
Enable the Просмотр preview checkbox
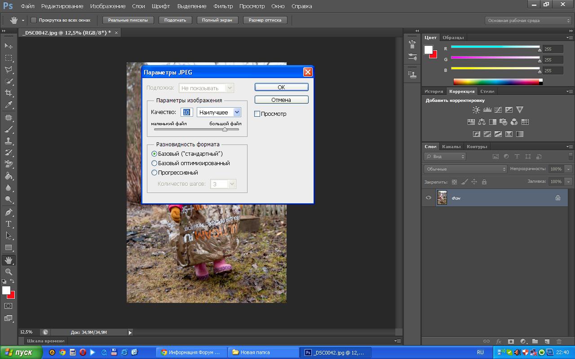pos(257,114)
